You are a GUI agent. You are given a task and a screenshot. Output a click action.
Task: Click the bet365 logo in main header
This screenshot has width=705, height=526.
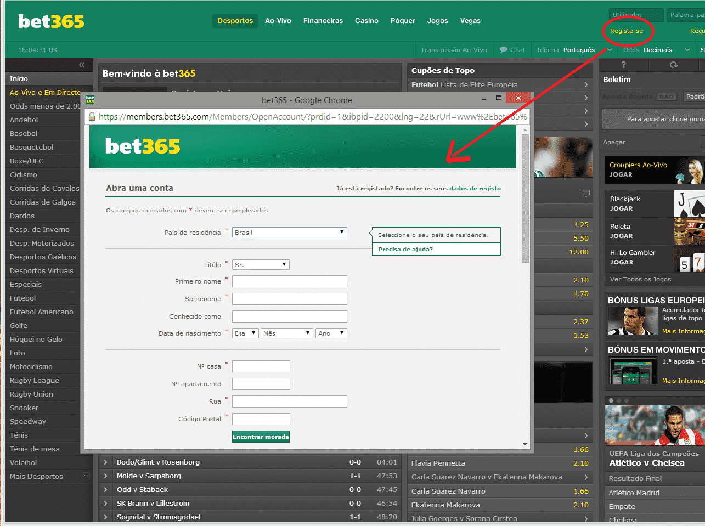click(51, 21)
